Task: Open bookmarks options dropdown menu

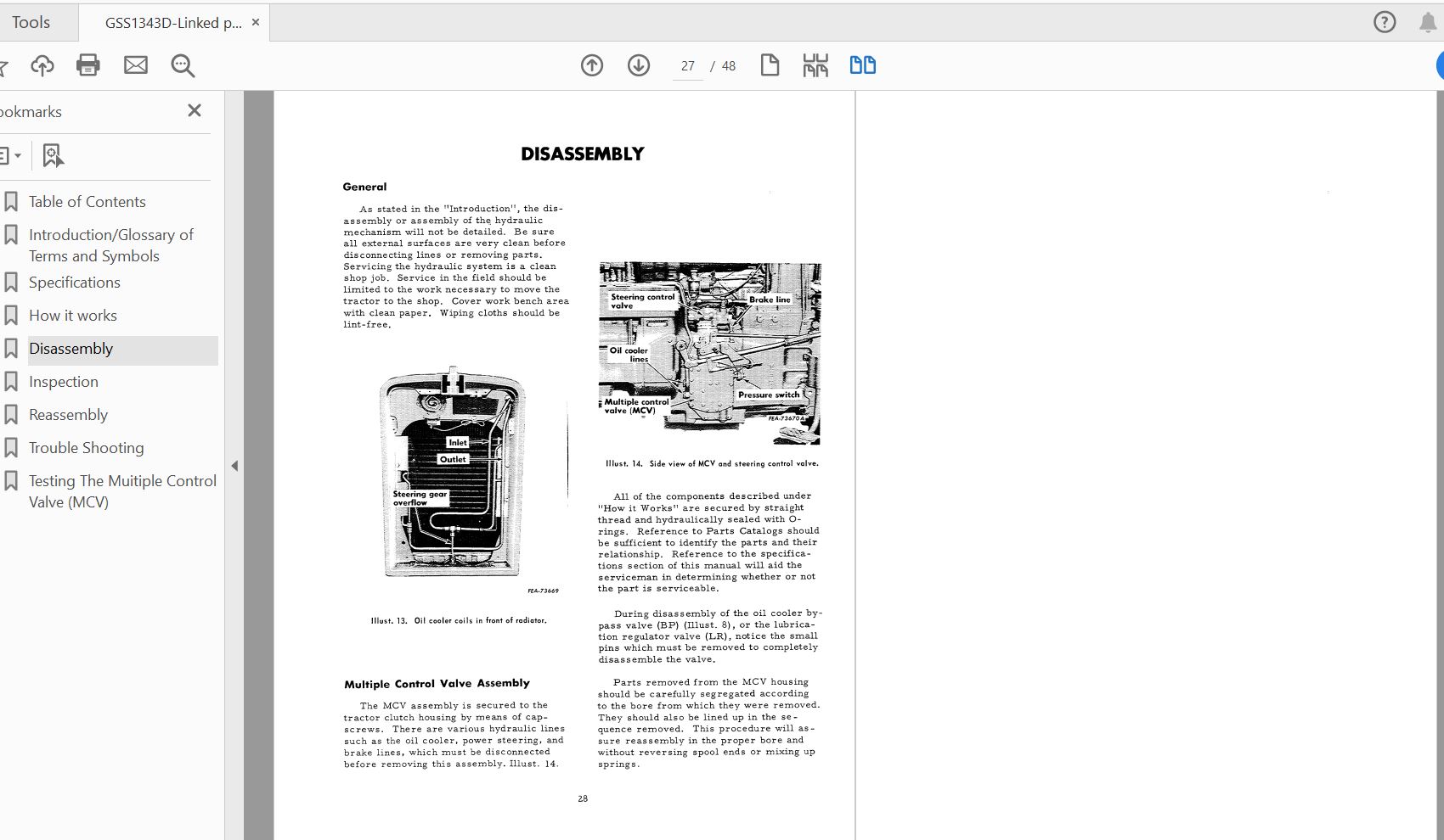Action: pos(10,155)
